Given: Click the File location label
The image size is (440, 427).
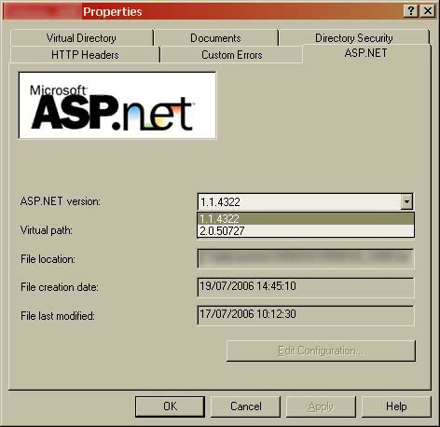Looking at the screenshot, I should pos(48,259).
